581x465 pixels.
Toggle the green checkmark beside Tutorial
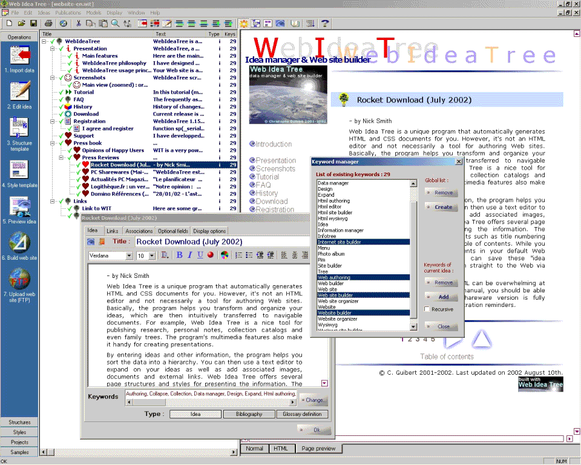61,92
